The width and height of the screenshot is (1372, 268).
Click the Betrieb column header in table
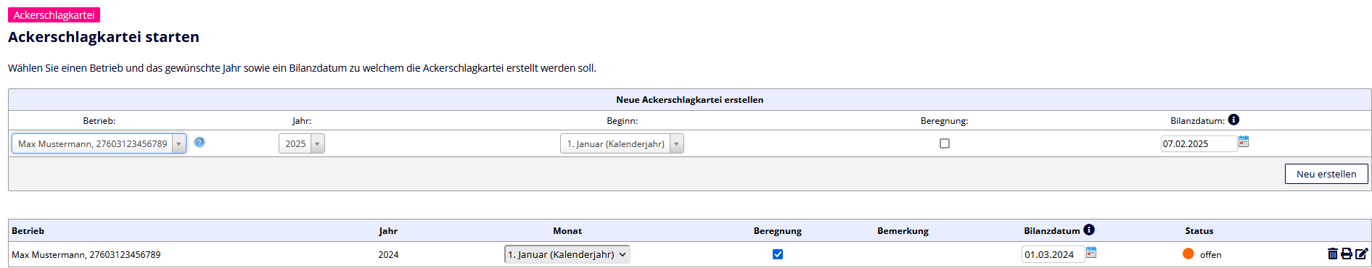28,231
